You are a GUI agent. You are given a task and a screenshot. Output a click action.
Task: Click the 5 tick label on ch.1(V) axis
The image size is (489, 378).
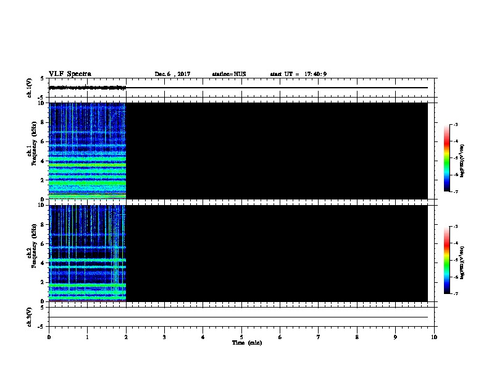click(x=43, y=78)
